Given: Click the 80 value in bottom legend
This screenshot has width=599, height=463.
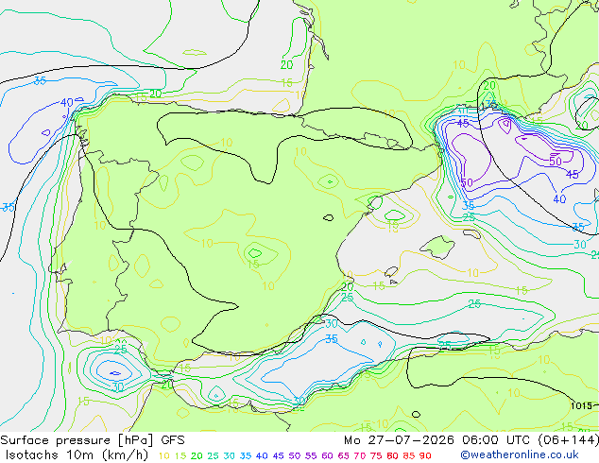Looking at the screenshot, I should (392, 455).
